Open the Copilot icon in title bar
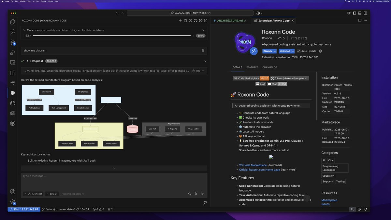This screenshot has width=391, height=220. pos(258,13)
